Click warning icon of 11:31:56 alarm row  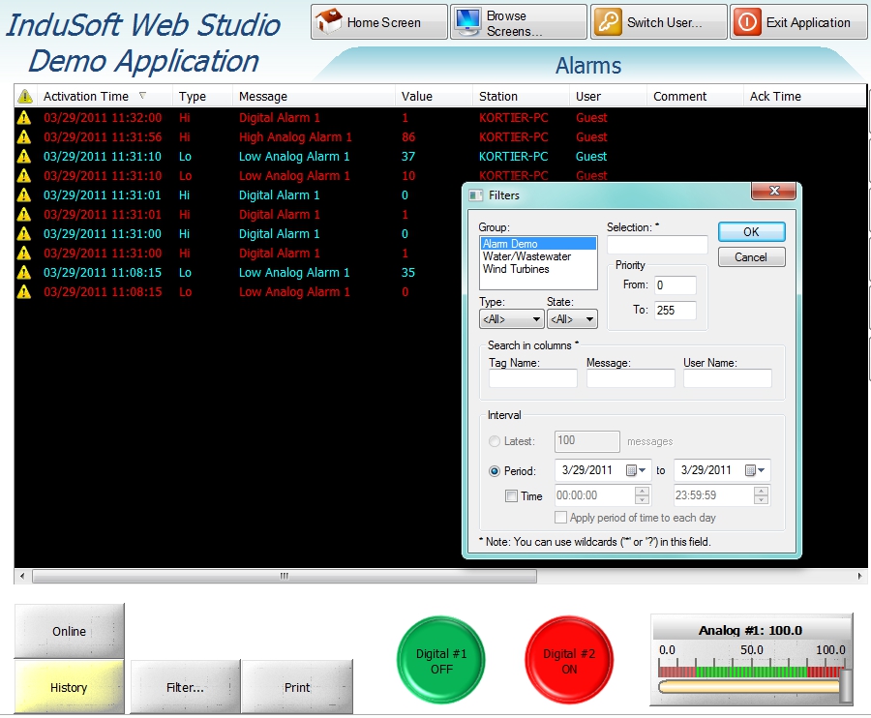point(24,137)
